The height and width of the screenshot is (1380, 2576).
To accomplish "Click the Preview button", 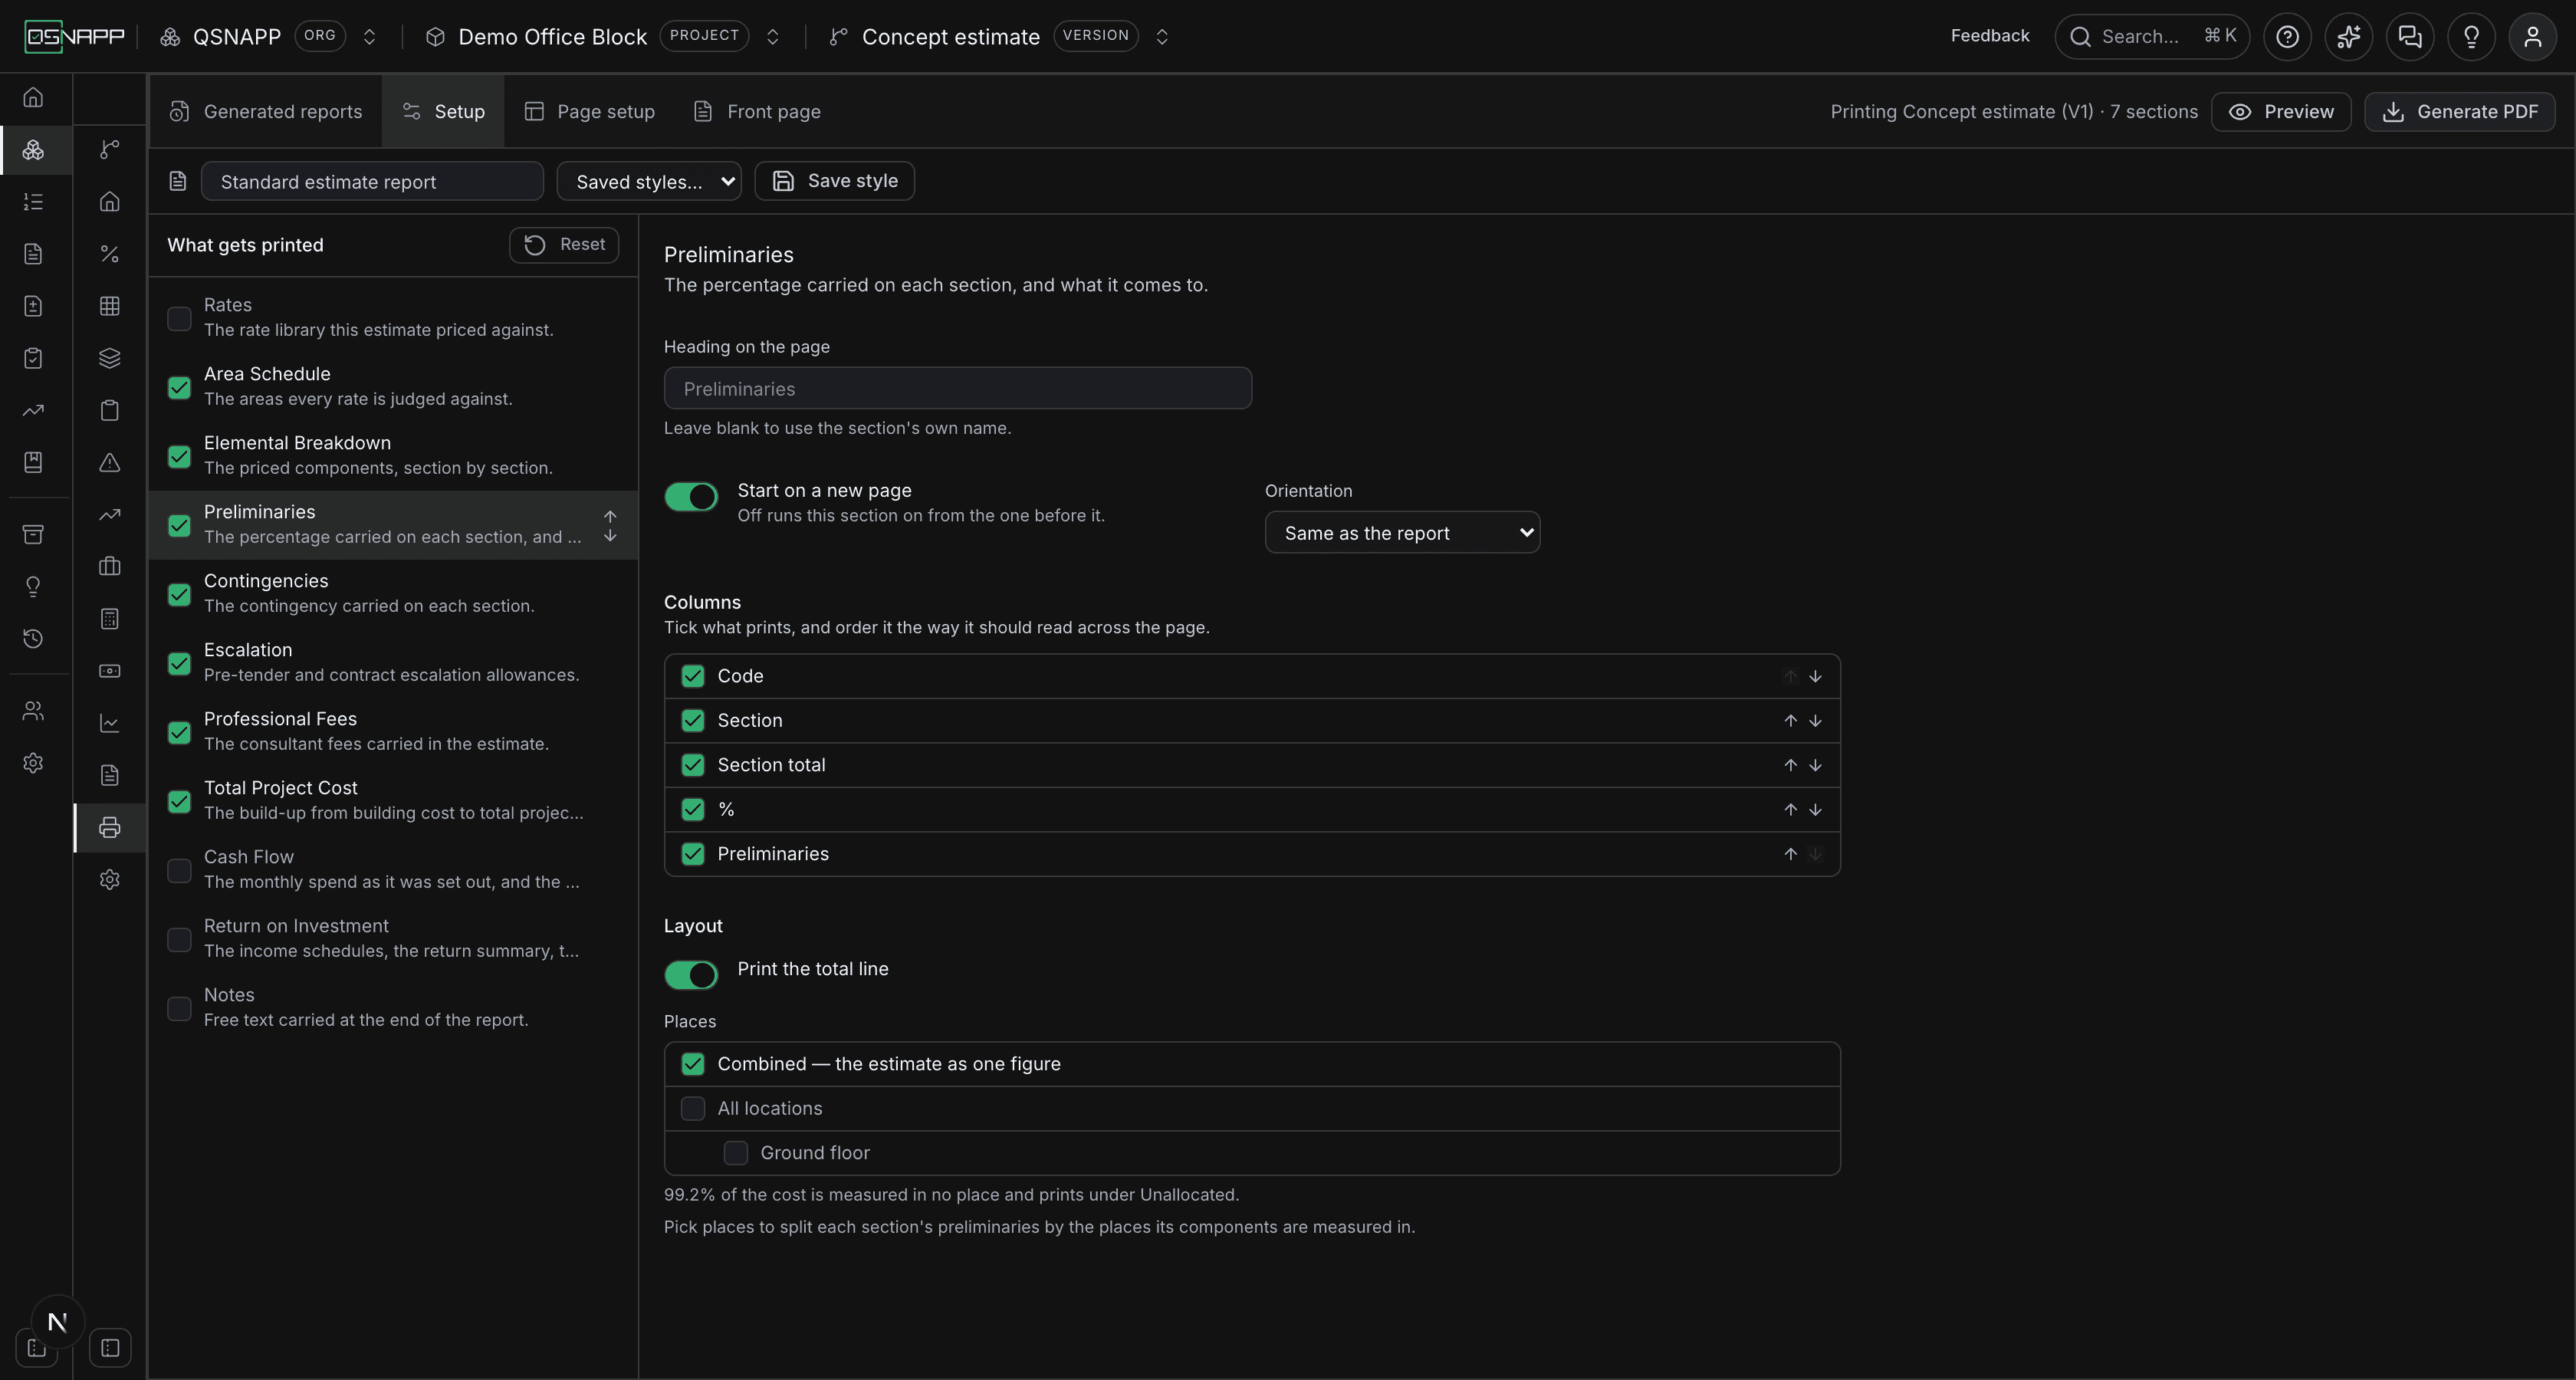I will 2281,111.
